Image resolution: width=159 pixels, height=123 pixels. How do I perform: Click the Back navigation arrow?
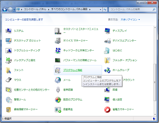pyautogui.click(x=5, y=10)
